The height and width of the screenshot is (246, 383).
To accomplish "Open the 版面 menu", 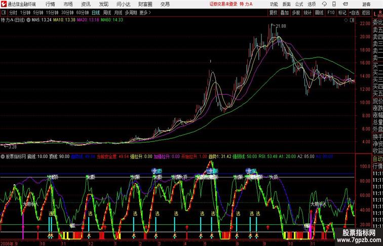I will pos(287,4).
